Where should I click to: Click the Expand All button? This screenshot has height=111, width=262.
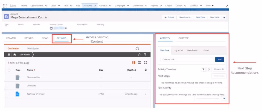point(219,69)
